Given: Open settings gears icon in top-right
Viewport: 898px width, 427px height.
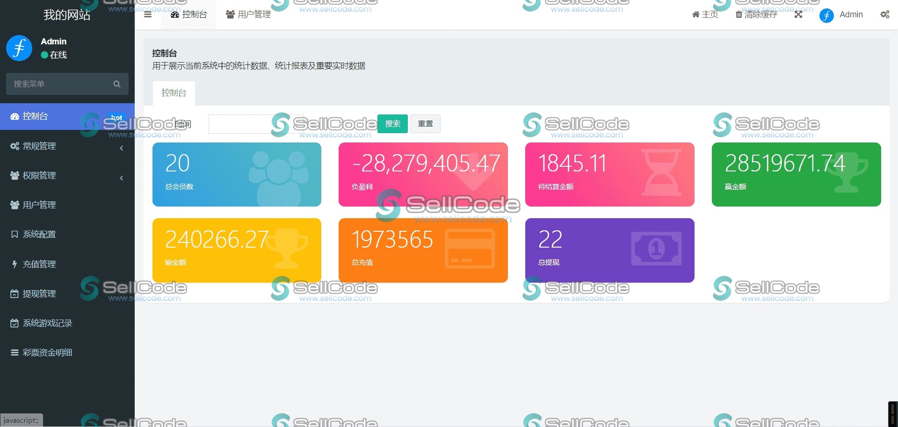Looking at the screenshot, I should point(884,14).
